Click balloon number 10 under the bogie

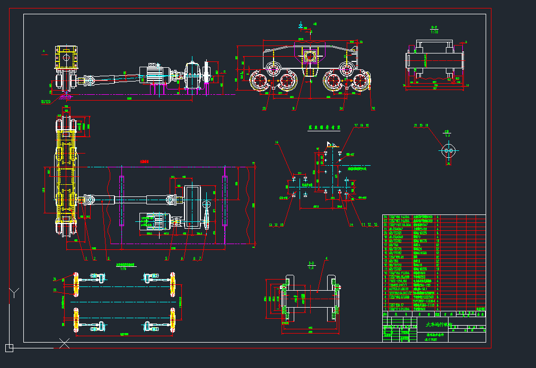point(373,109)
